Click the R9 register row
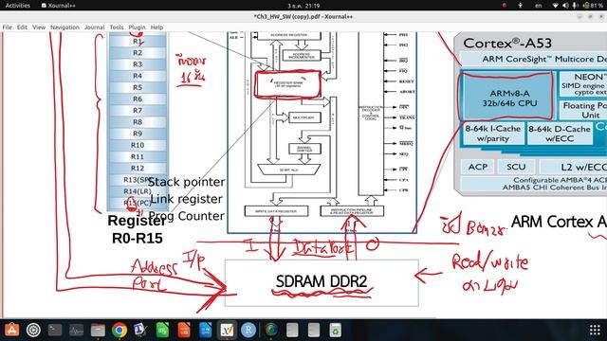 (138, 134)
